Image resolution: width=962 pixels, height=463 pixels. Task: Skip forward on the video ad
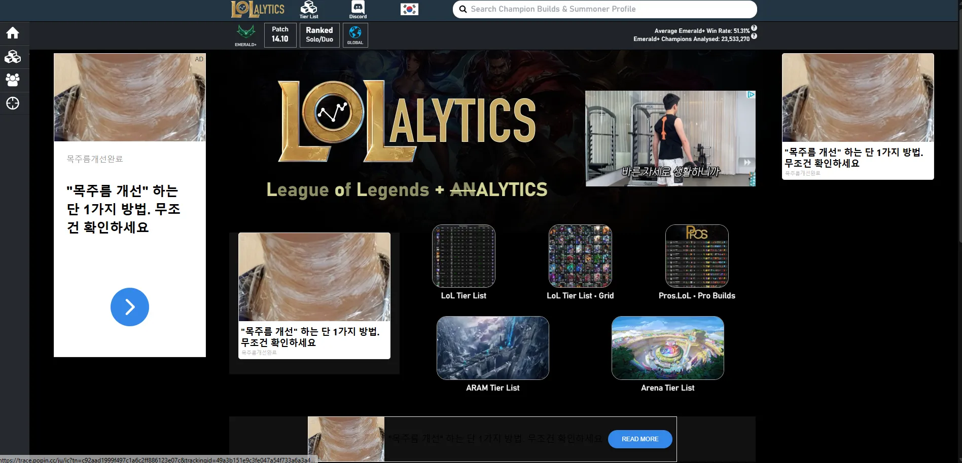click(x=747, y=163)
